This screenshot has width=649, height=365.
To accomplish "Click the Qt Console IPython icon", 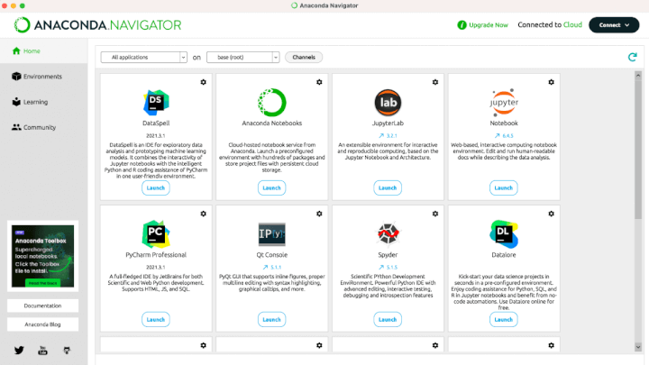I will (271, 233).
